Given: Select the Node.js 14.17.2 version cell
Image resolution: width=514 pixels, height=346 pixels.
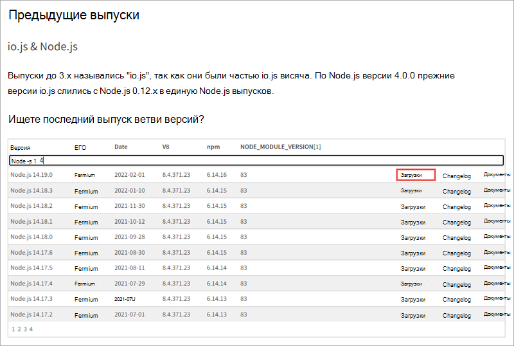Looking at the screenshot, I should click(31, 314).
